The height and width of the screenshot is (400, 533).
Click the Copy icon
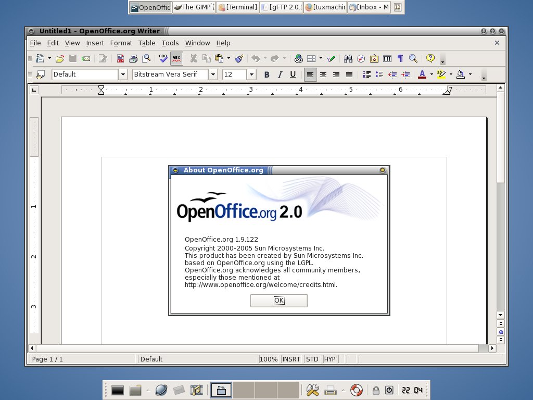click(206, 58)
